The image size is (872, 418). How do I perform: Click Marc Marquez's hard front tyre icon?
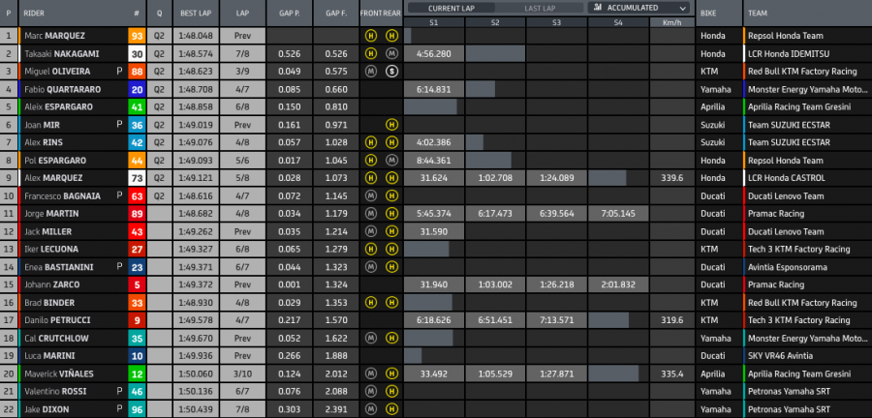click(x=371, y=36)
